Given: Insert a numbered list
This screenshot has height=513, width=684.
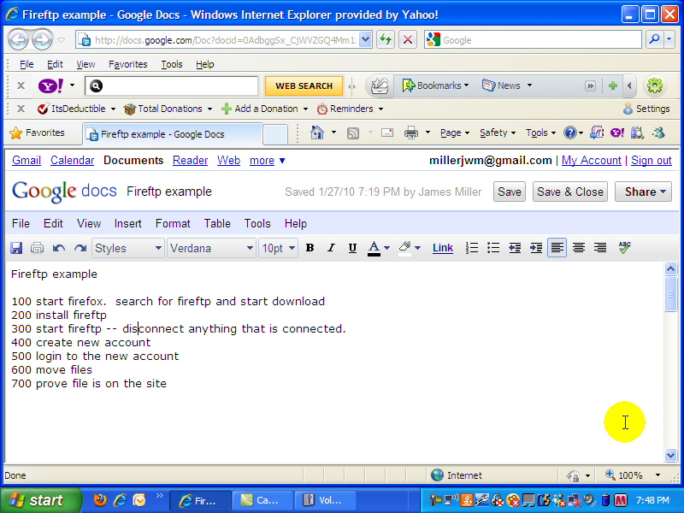Looking at the screenshot, I should (x=472, y=248).
